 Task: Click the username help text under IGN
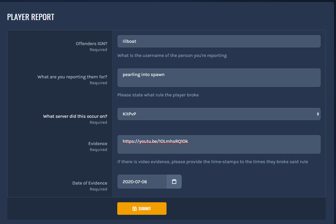point(172,55)
